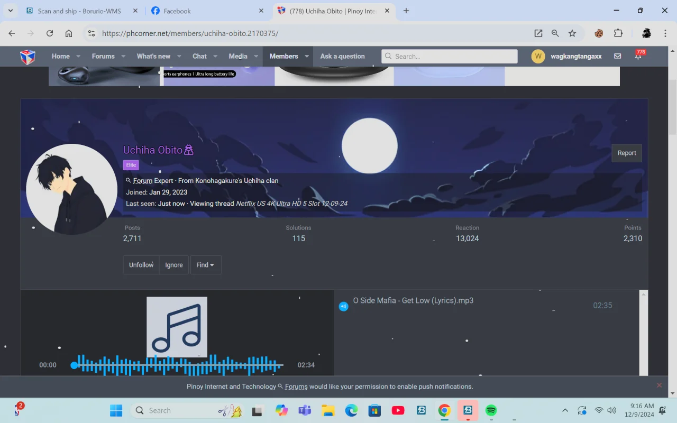Click the Uchiha Obito username link
677x423 pixels.
coord(153,150)
